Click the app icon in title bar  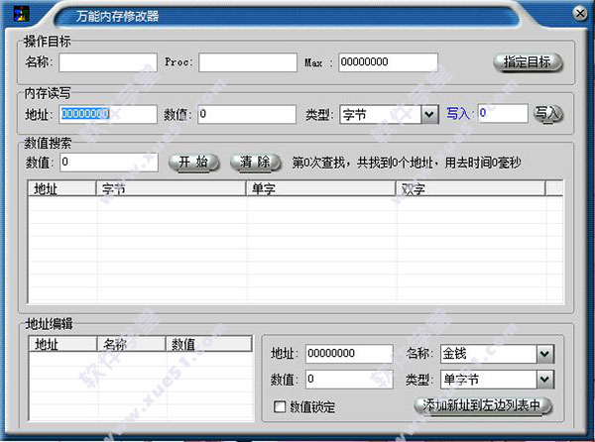(x=21, y=13)
